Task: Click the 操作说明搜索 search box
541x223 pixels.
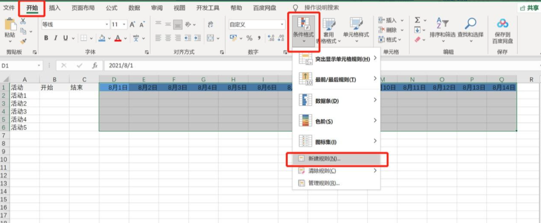Action: pyautogui.click(x=322, y=8)
